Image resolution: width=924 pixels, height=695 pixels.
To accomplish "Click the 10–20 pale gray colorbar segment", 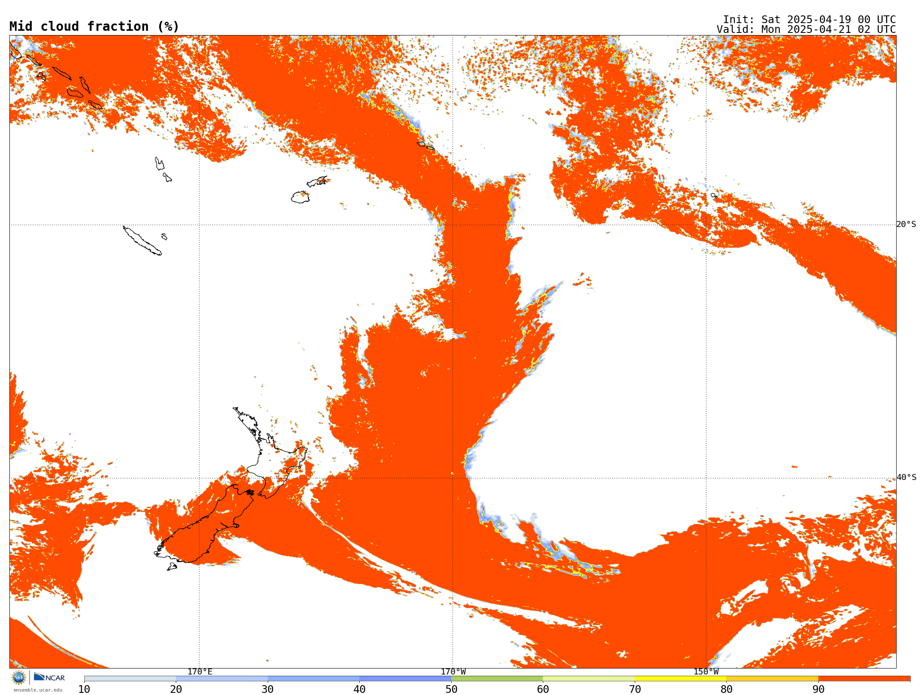I will pos(130,679).
